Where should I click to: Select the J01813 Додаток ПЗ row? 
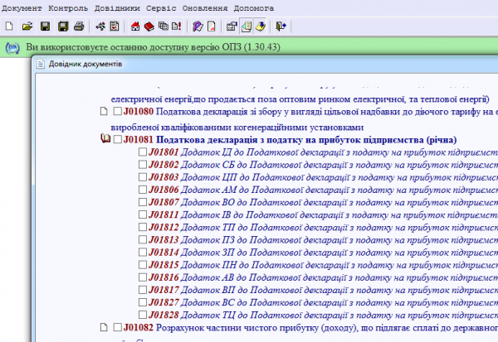point(323,240)
